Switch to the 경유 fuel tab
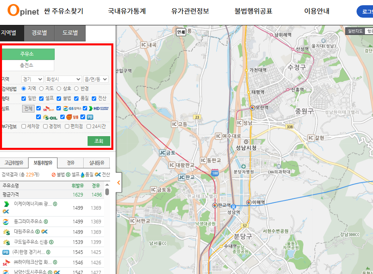The height and width of the screenshot is (274, 373). click(x=70, y=162)
